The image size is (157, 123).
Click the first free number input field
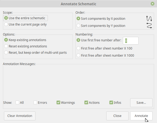(x=131, y=41)
